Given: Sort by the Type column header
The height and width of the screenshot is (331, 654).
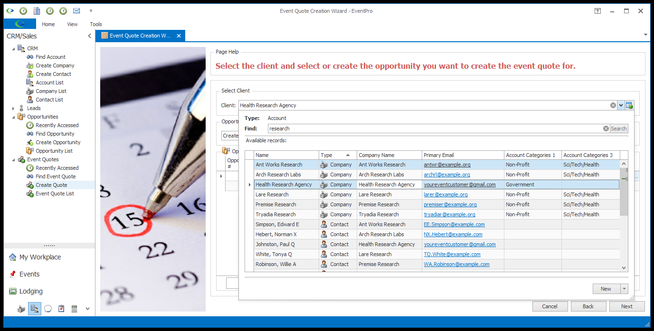Looking at the screenshot, I should click(x=338, y=155).
